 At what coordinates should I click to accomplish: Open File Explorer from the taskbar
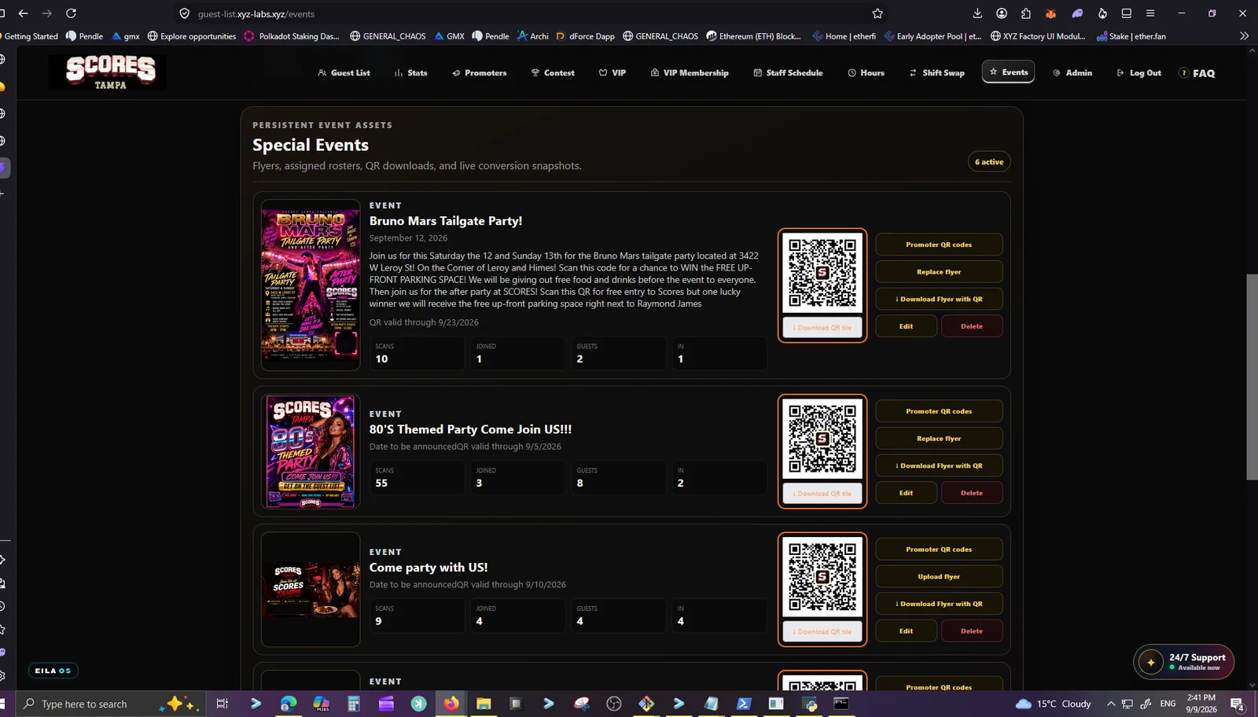pyautogui.click(x=484, y=704)
